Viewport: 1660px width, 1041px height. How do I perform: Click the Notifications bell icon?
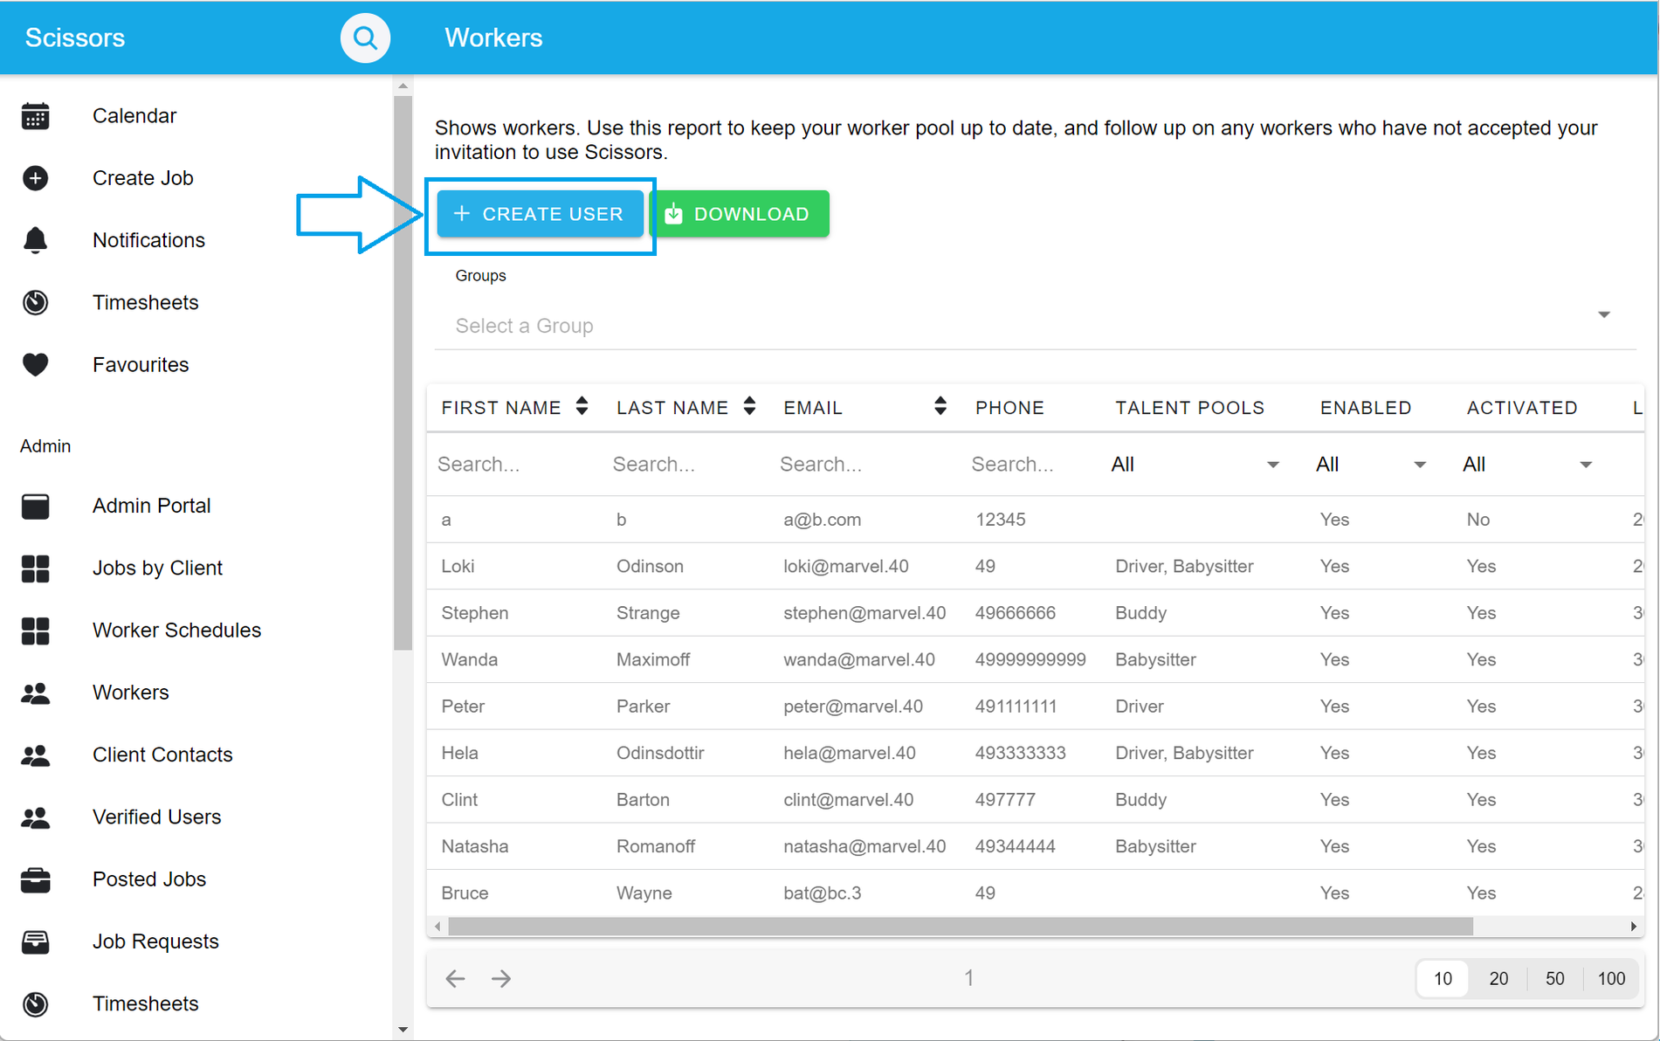(x=36, y=240)
